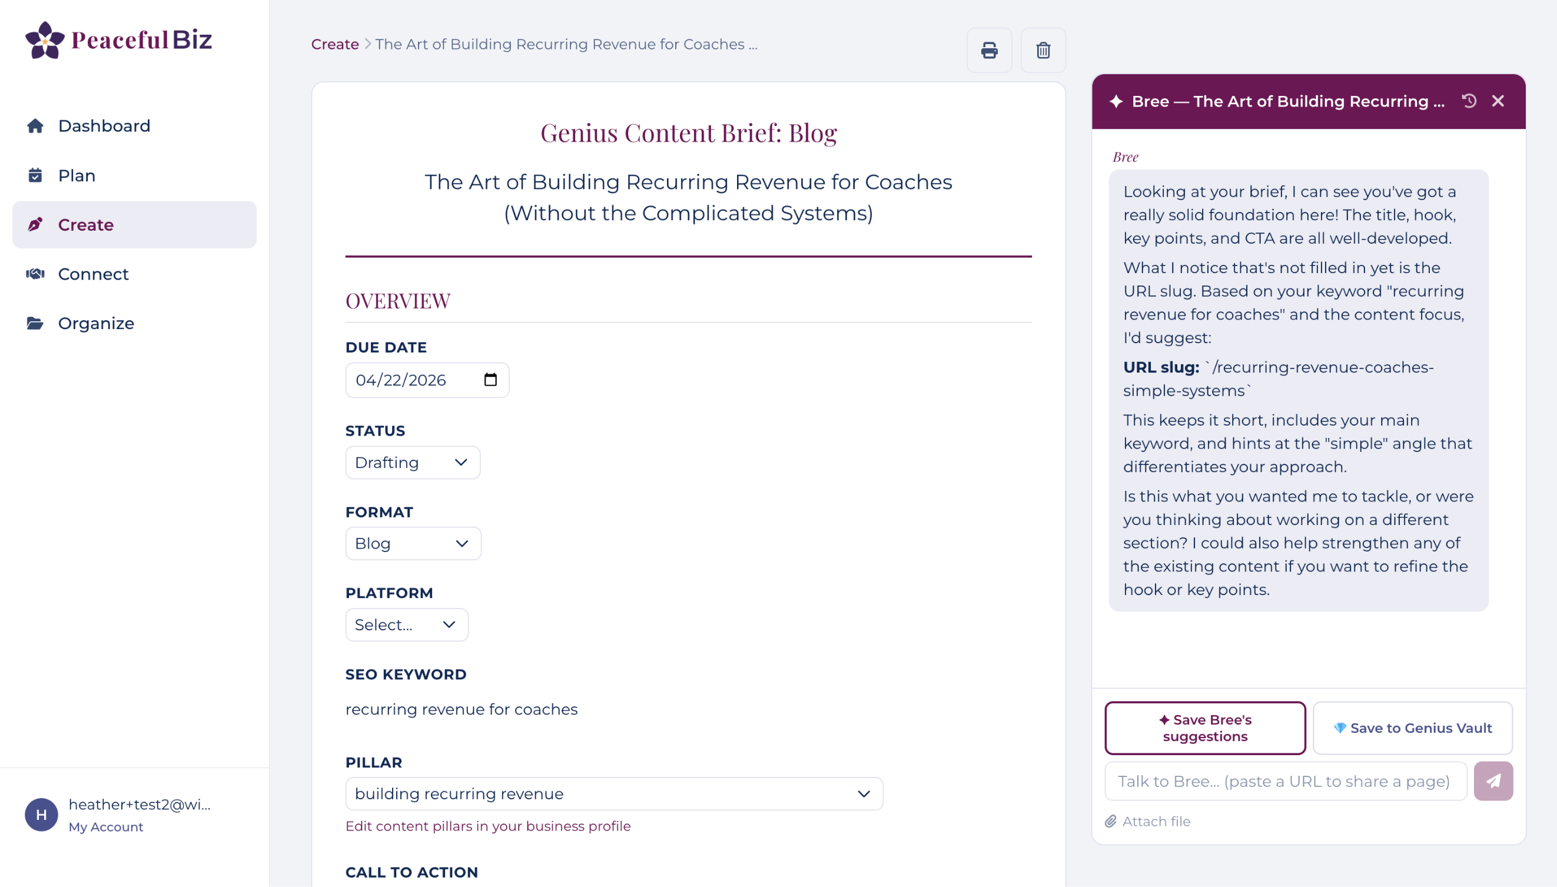Image resolution: width=1557 pixels, height=887 pixels.
Task: Click the H account avatar
Action: 41,815
